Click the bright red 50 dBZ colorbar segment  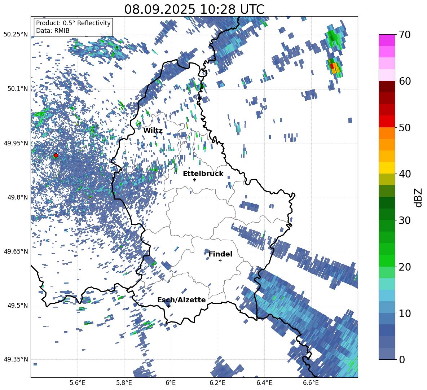click(387, 122)
